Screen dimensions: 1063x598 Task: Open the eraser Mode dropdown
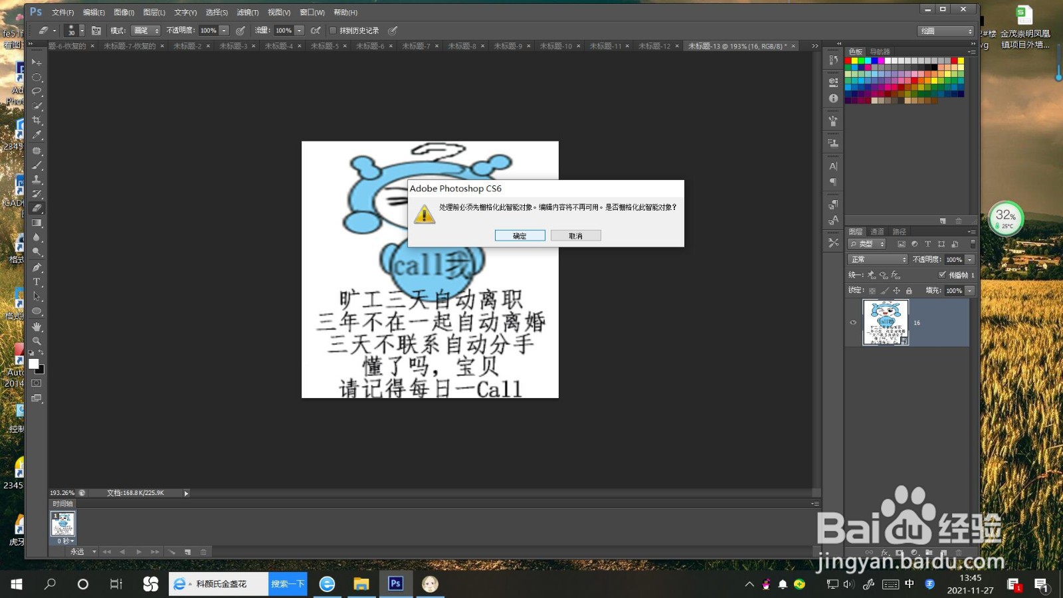[145, 31]
